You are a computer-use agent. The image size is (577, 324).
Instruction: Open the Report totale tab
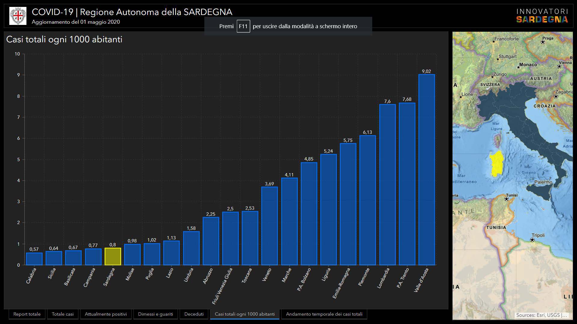coord(27,314)
